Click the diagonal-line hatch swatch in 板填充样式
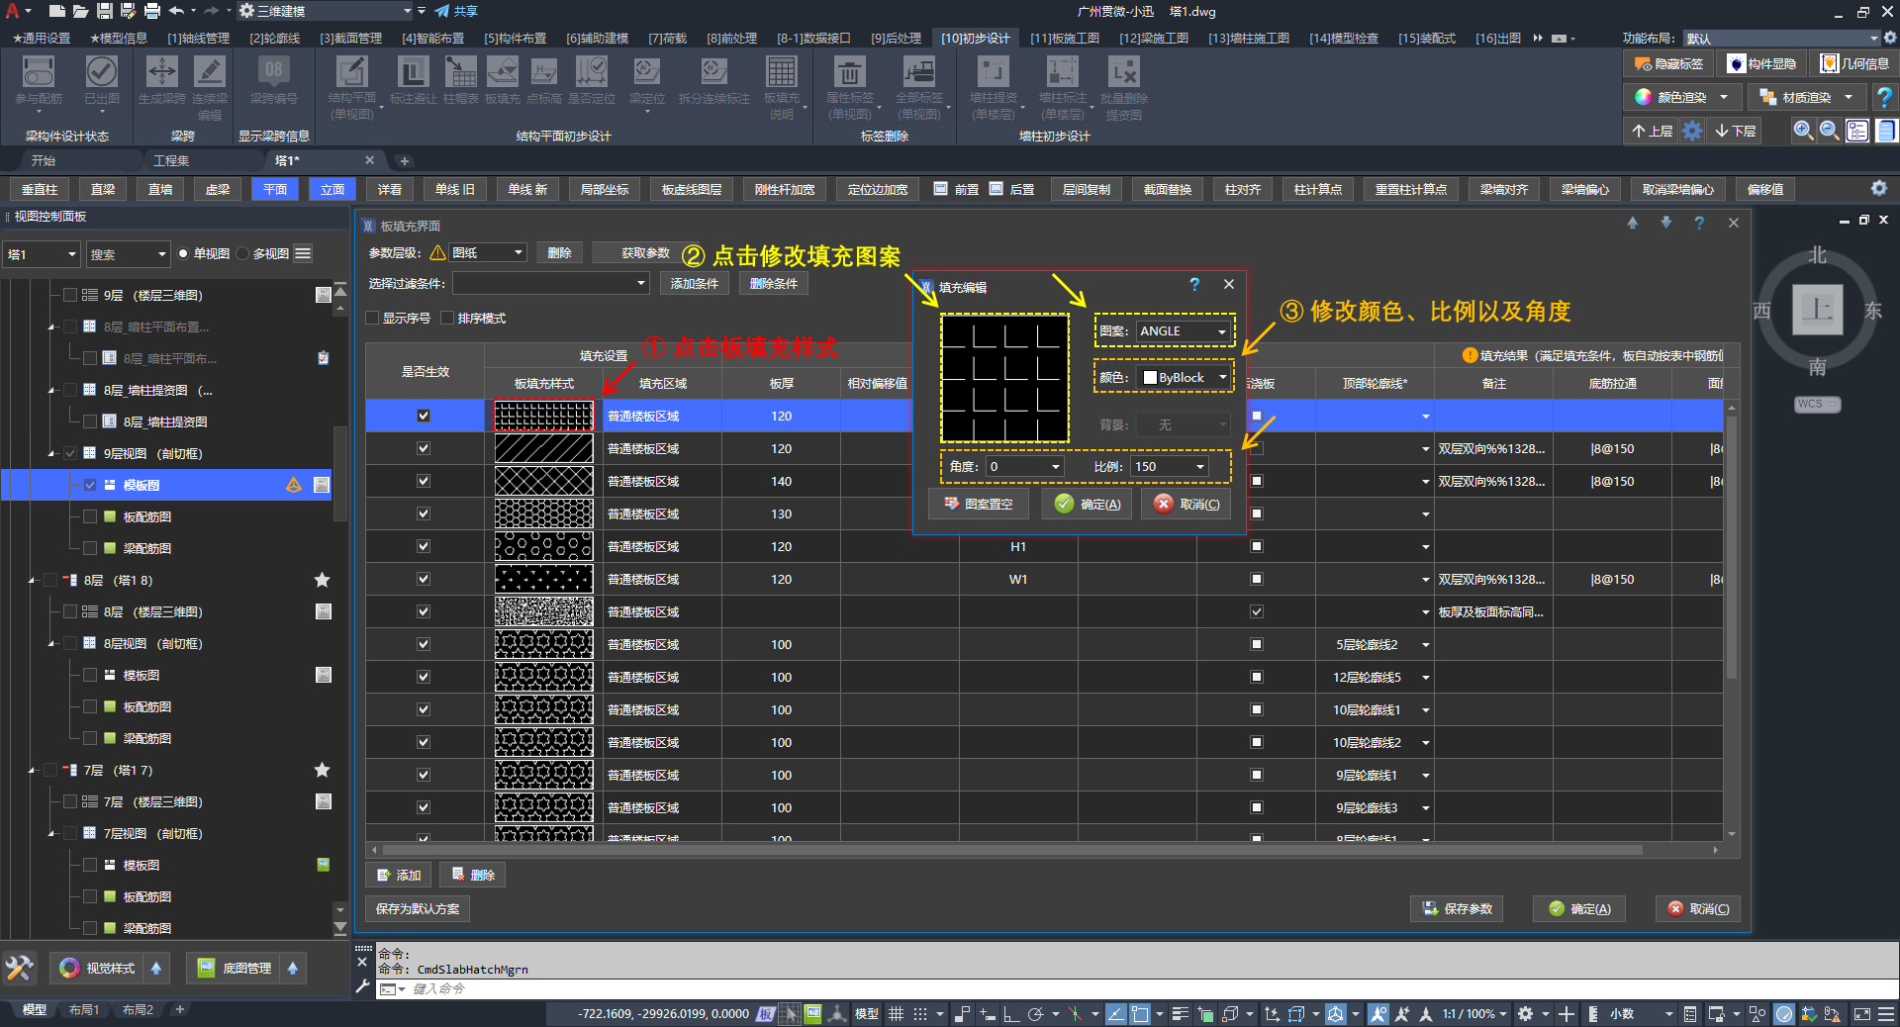 [x=544, y=448]
